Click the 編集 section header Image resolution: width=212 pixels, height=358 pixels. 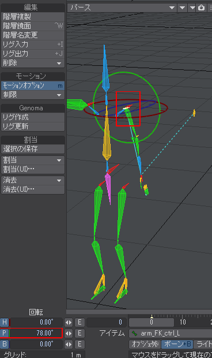33,8
